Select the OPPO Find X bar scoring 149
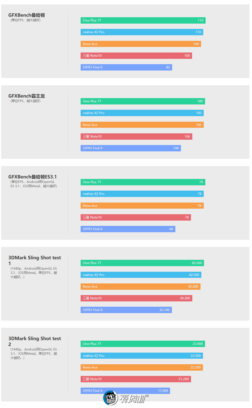Viewport: 252px width, 408px height. 131,148
